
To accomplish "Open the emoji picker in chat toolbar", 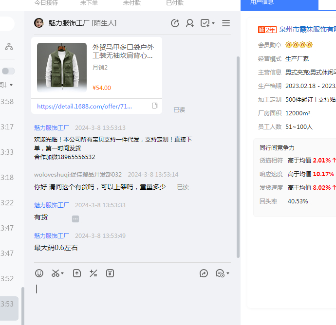I will point(39,273).
